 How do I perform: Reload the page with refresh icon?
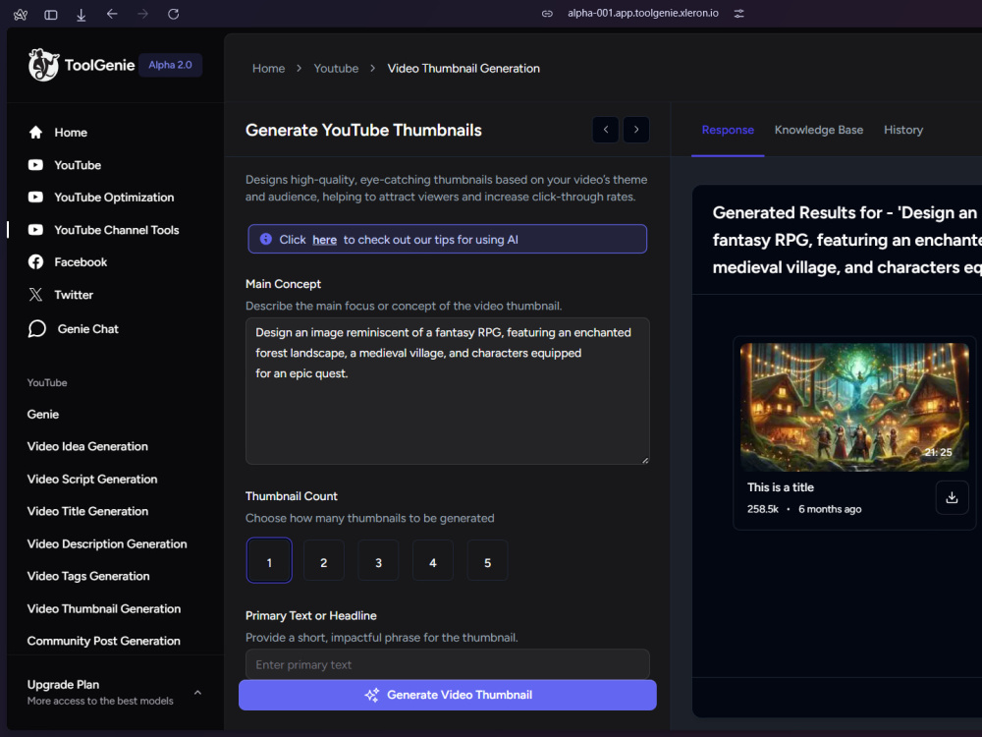(174, 14)
